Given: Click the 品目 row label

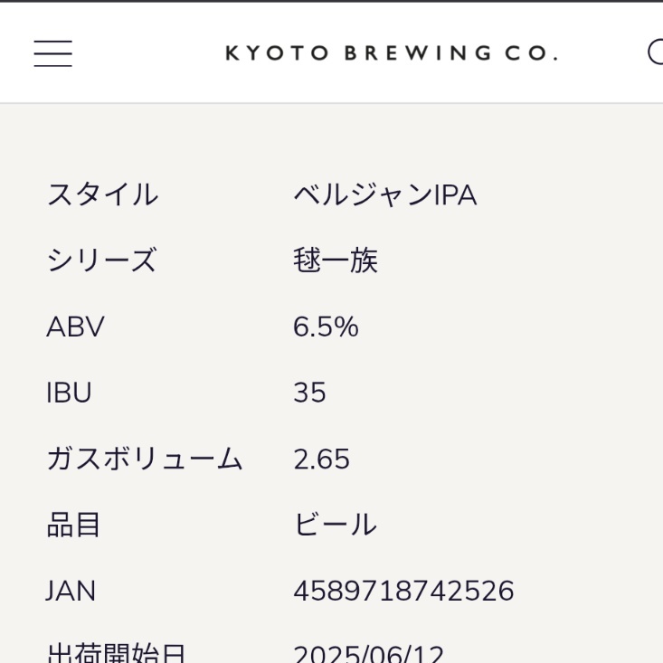Looking at the screenshot, I should (73, 525).
